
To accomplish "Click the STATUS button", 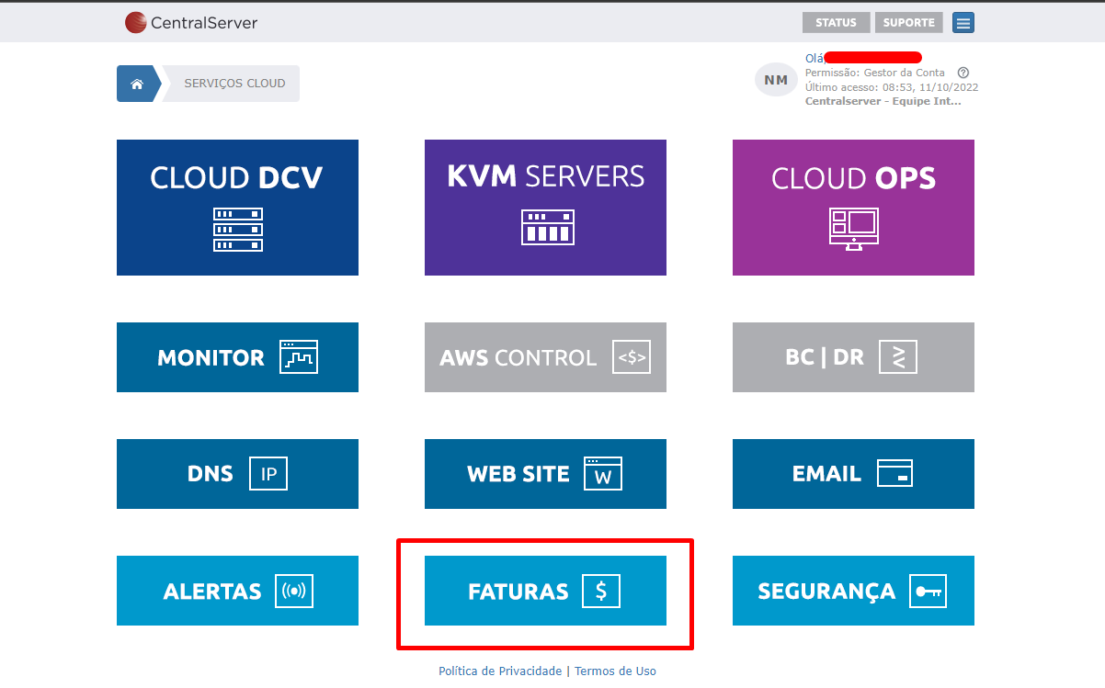I will coord(836,23).
